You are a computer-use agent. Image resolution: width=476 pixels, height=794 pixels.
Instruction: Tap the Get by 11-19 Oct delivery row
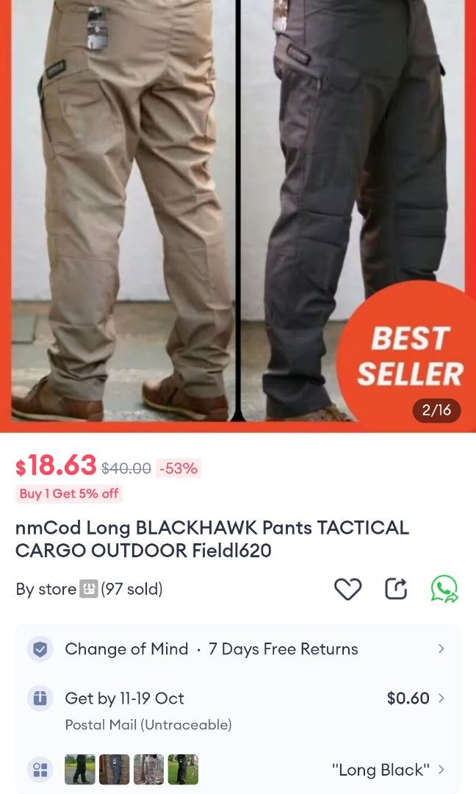tap(238, 710)
